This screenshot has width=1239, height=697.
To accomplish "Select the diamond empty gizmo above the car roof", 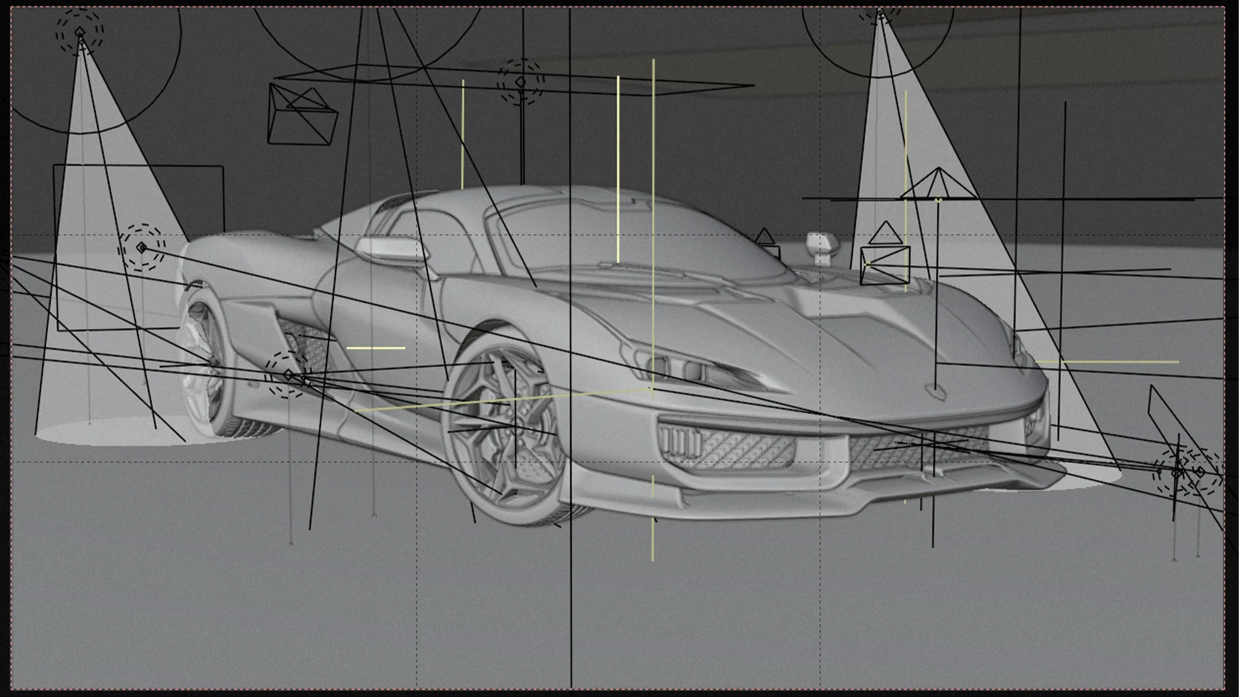I will pyautogui.click(x=520, y=81).
